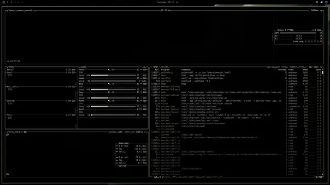Click the small indicator icon beside the clock
Screen dimensions: 330x185
pos(177,2)
